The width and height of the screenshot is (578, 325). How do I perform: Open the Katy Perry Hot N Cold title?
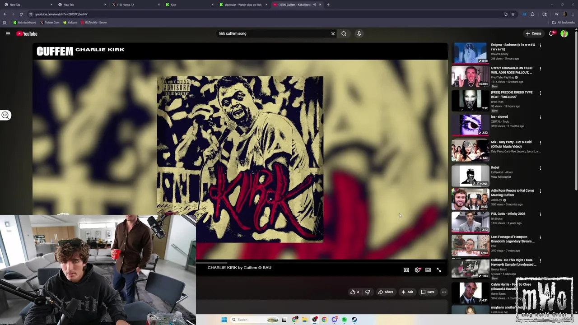[511, 144]
